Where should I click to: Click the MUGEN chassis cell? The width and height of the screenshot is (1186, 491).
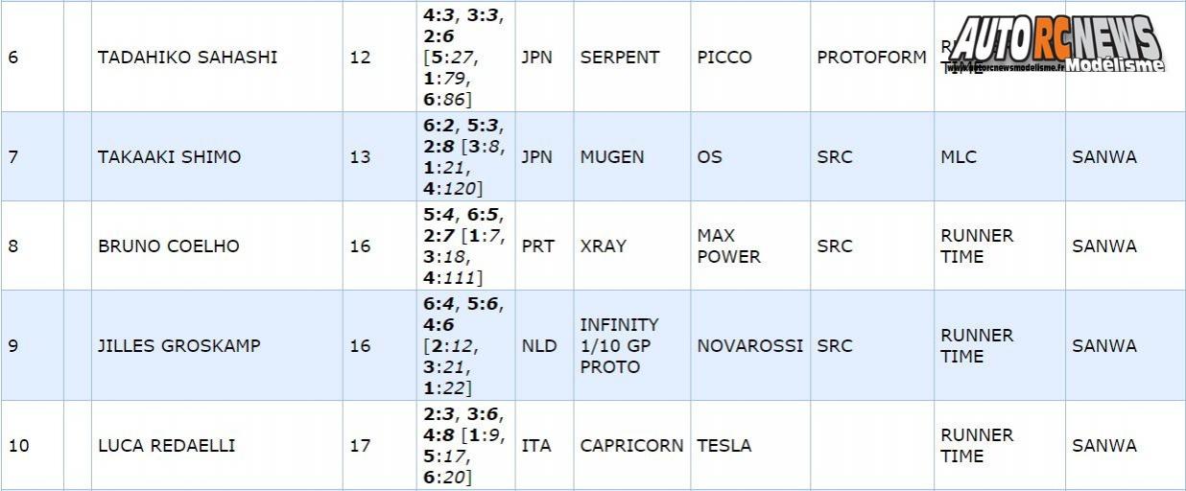pos(612,156)
